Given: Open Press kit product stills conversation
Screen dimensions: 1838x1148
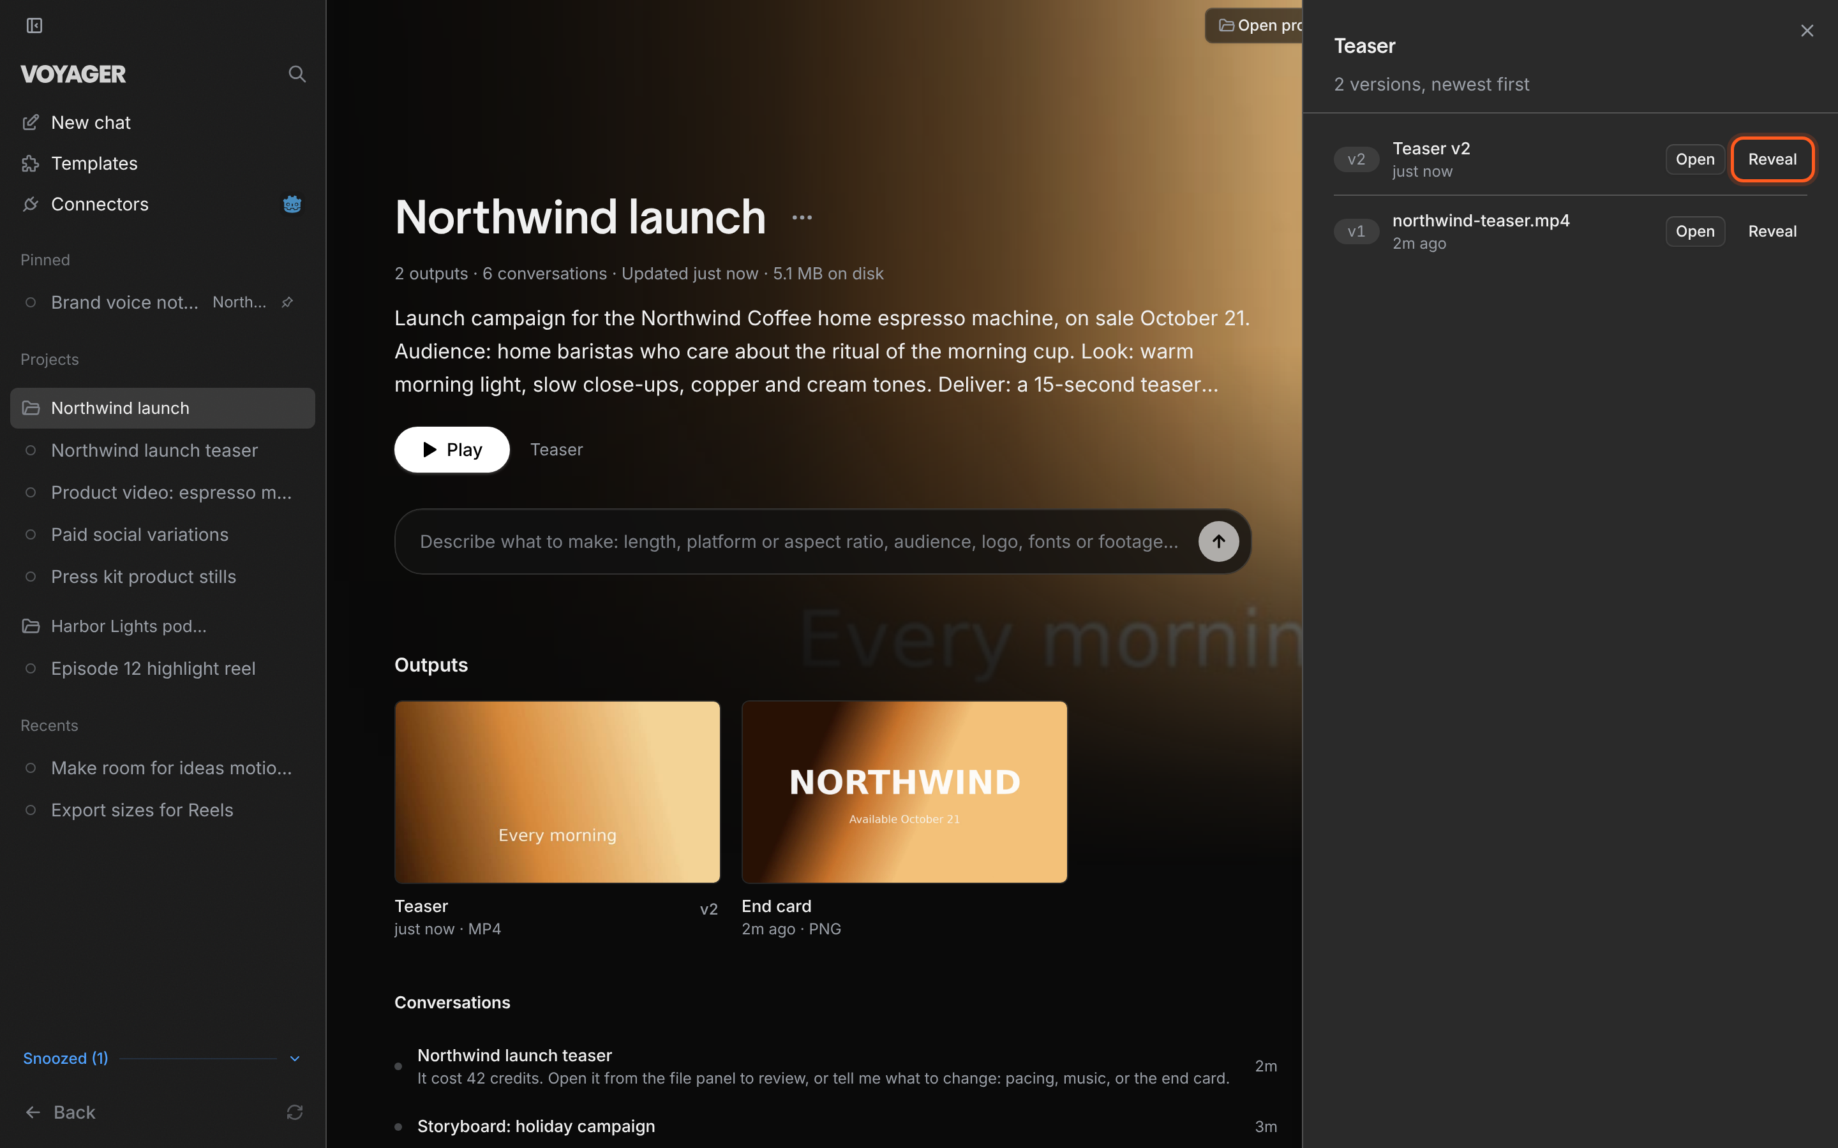Looking at the screenshot, I should coord(163,577).
